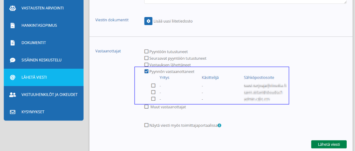
Task: Enable Näytä viesti myös toimittajaportaalissa checkbox
Action: coord(147,125)
